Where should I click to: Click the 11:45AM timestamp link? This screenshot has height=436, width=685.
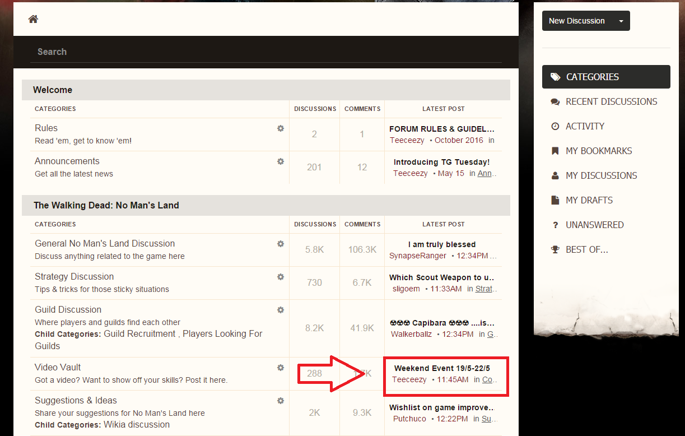(453, 379)
